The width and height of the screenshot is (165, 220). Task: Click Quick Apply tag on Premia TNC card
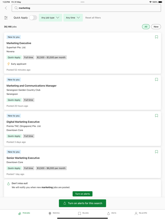[14, 136]
